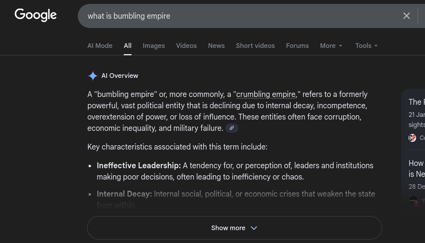The height and width of the screenshot is (243, 425).
Task: Select the All results tab
Action: pos(128,46)
